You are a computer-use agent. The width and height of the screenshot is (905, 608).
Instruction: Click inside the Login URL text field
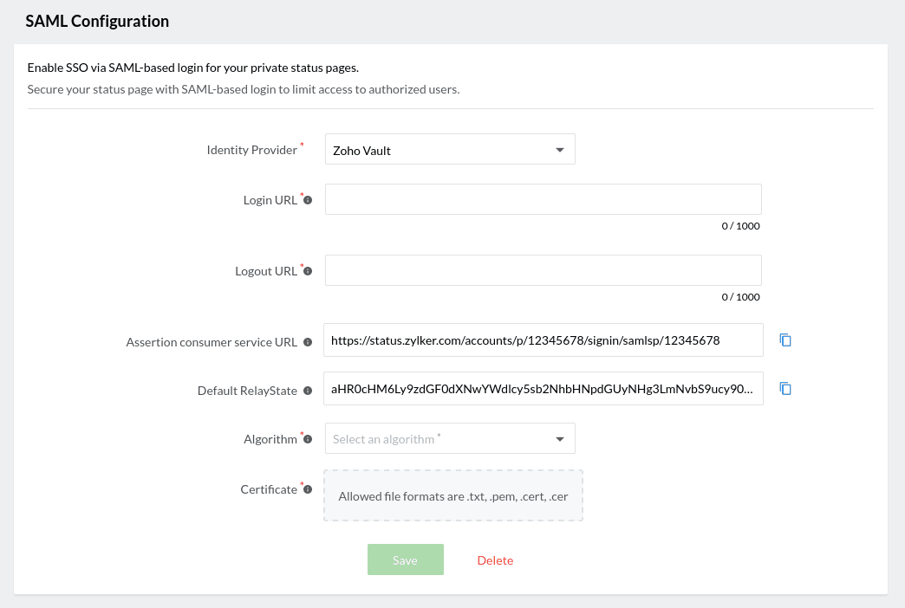543,199
